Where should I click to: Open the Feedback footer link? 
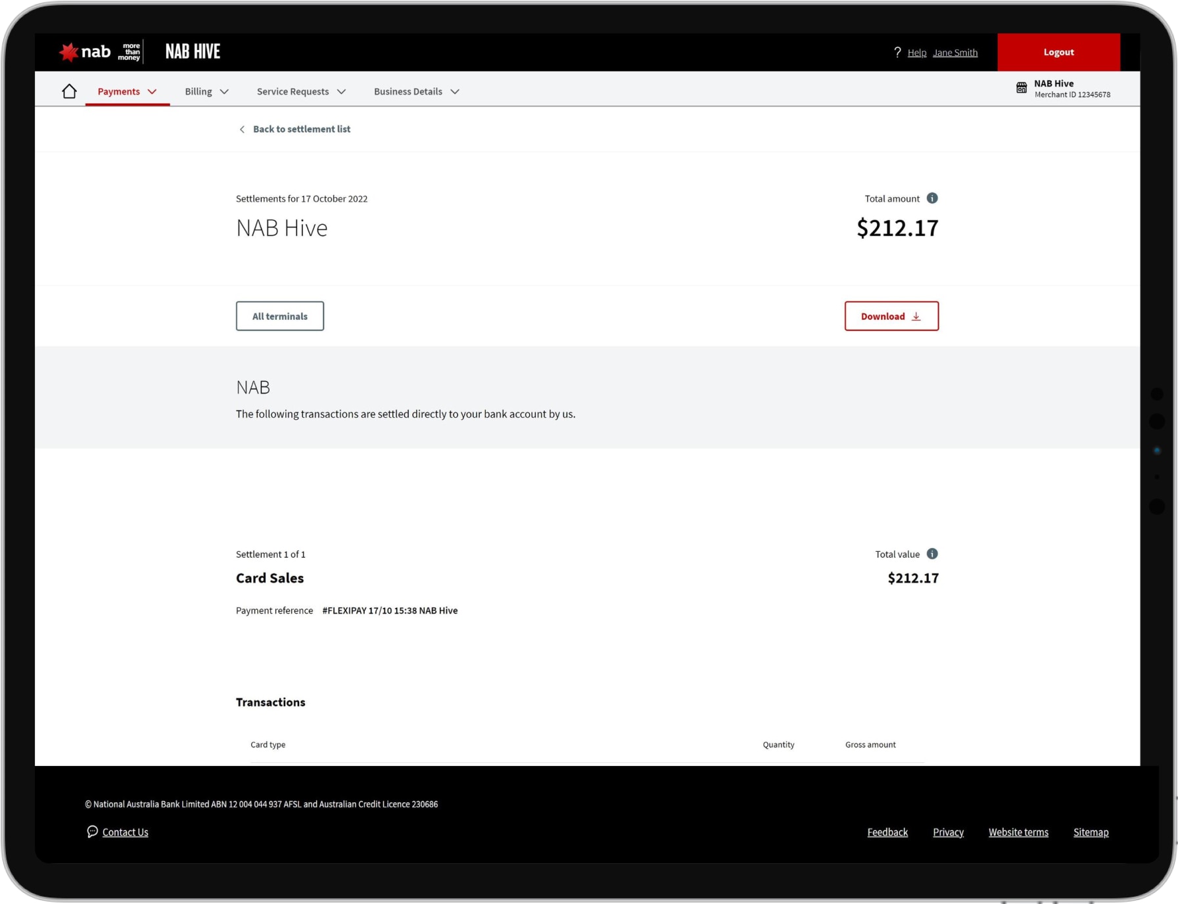pos(887,832)
